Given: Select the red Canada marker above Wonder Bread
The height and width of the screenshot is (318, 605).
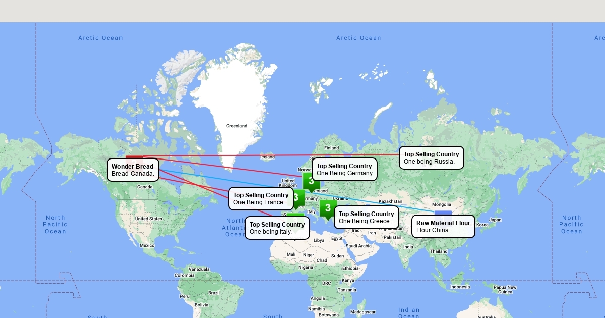Looking at the screenshot, I should coord(134,157).
